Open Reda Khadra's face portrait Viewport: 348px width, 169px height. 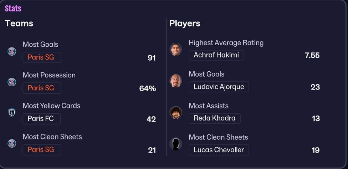coord(176,112)
